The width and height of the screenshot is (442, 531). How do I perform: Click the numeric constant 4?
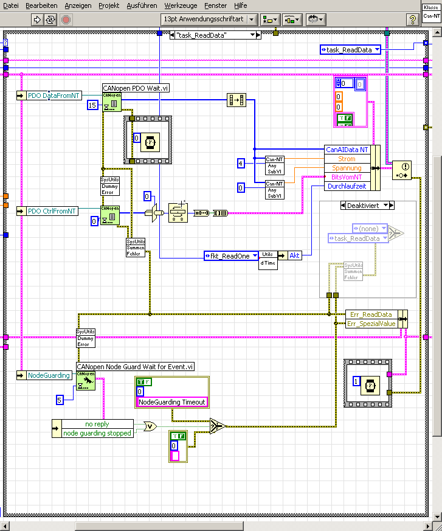coord(241,163)
